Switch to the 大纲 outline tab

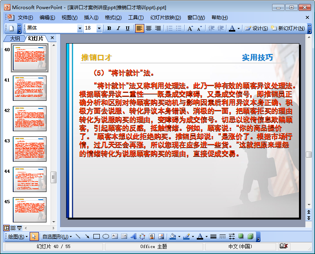15,38
